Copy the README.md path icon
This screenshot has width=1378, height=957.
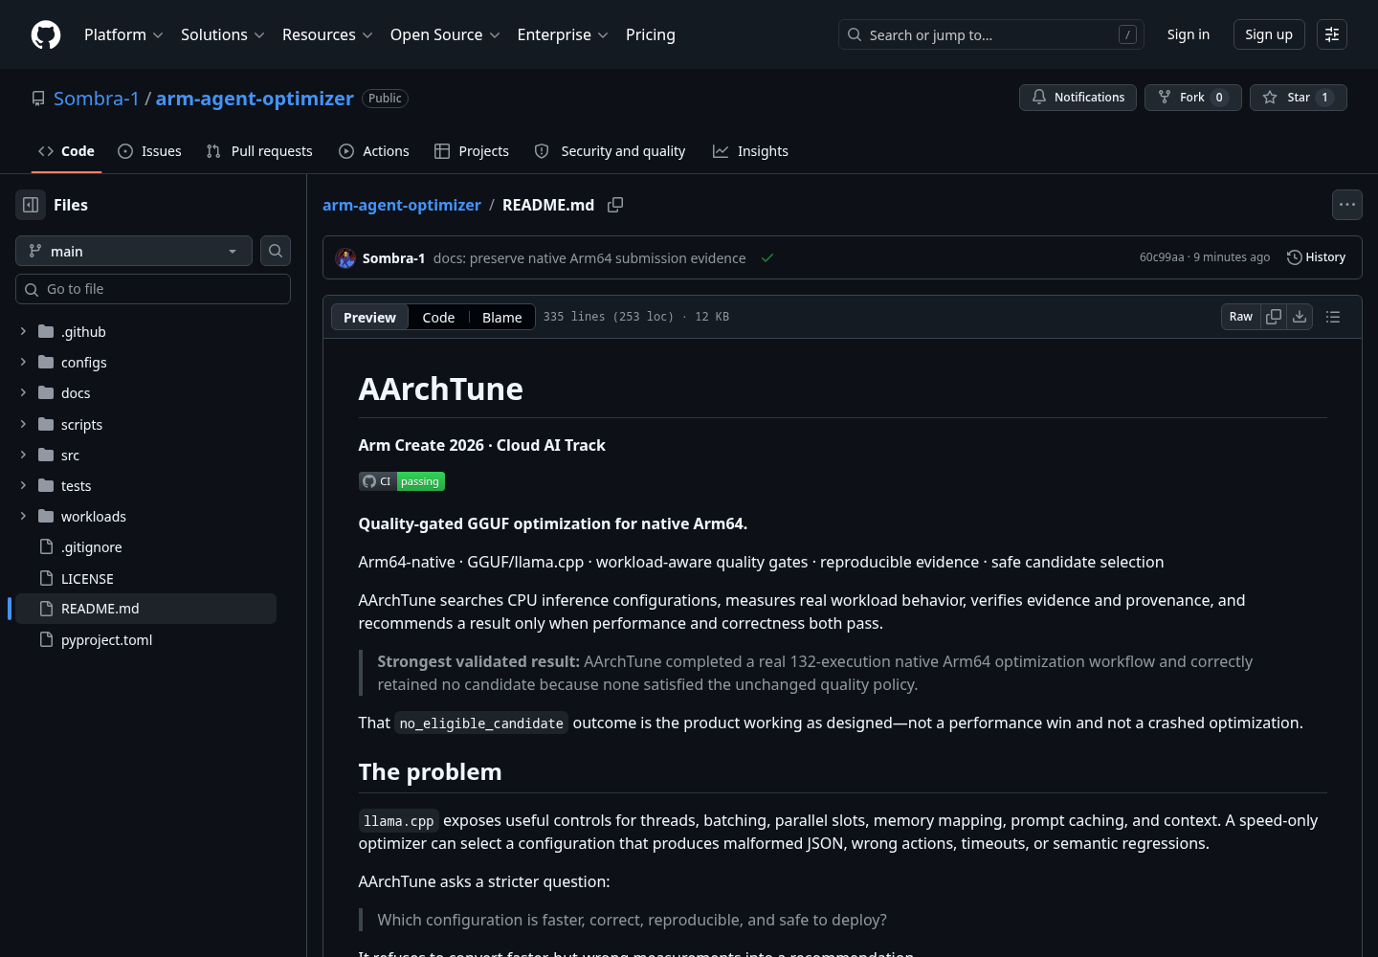[615, 205]
